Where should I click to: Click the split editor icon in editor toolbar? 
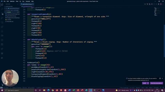[x=161, y=4]
